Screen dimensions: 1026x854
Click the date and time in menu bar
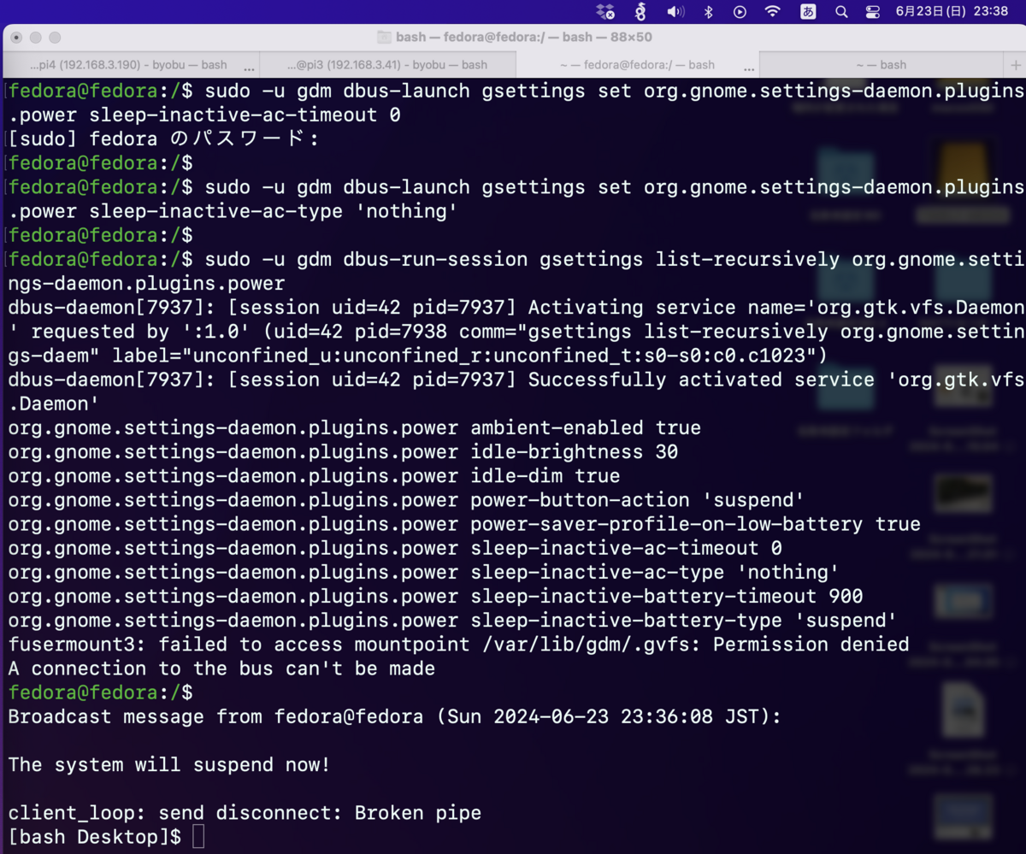(x=952, y=12)
